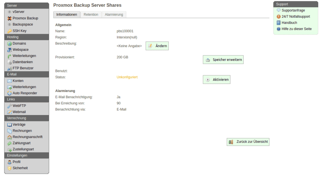Click the Zahlungsart money icon
The height and width of the screenshot is (179, 323).
(x=9, y=143)
